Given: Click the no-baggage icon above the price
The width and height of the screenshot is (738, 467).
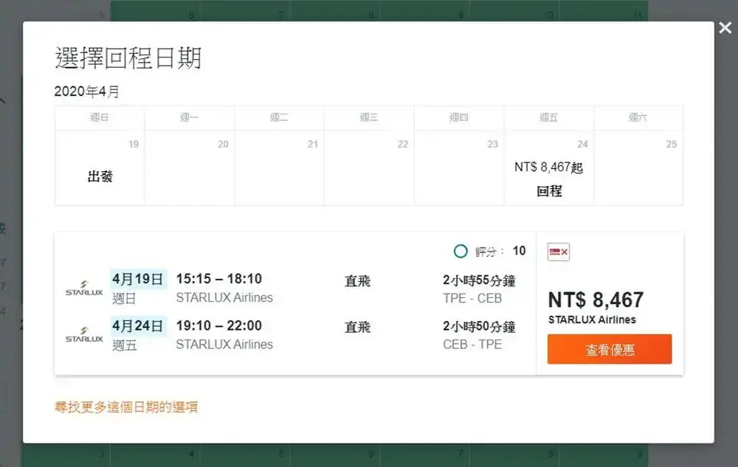Looking at the screenshot, I should 559,252.
